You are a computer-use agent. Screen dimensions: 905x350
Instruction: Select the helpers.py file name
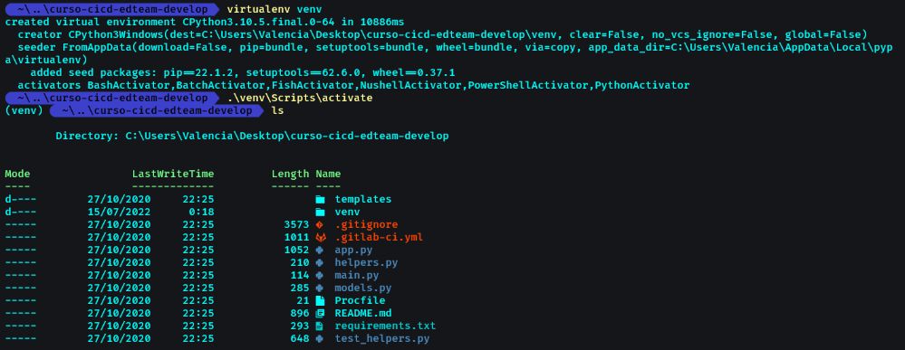(366, 263)
